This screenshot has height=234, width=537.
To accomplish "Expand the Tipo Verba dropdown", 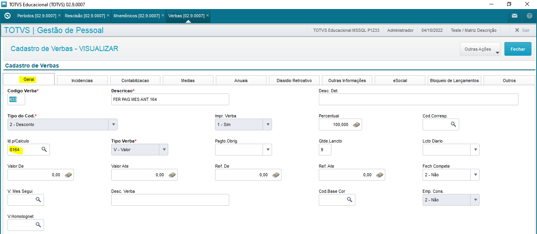I will [x=164, y=150].
